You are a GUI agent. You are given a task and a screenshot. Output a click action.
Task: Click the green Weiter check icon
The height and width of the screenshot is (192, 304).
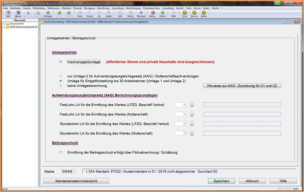162,14
